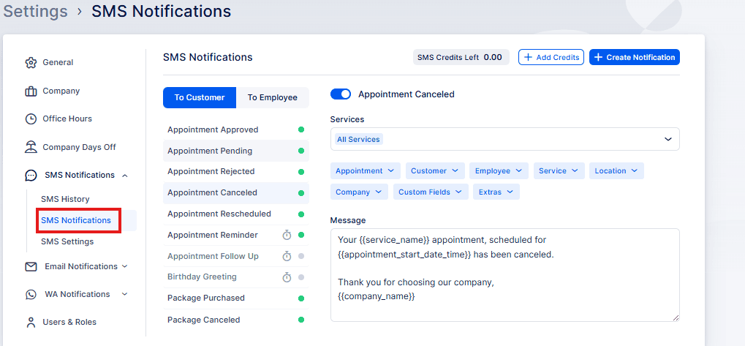Click the stopwatch icon beside Appointment Follow Up

pyautogui.click(x=287, y=256)
